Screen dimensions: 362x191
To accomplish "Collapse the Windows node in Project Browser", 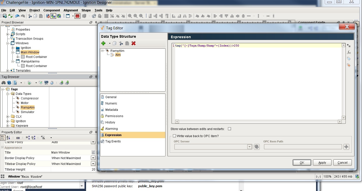I will coord(8,43).
